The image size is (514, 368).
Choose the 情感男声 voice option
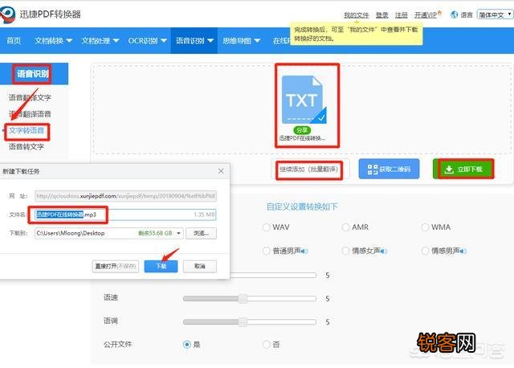click(x=425, y=251)
